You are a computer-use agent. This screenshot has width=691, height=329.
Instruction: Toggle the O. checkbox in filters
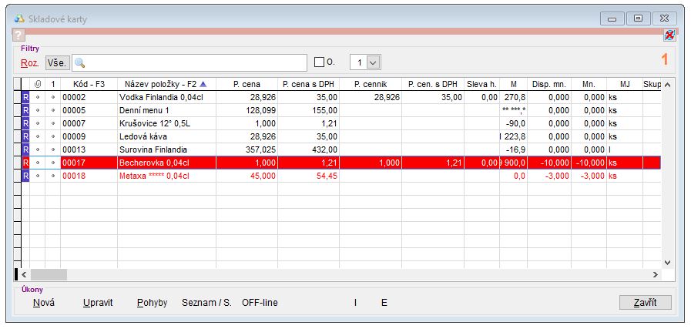tap(320, 62)
